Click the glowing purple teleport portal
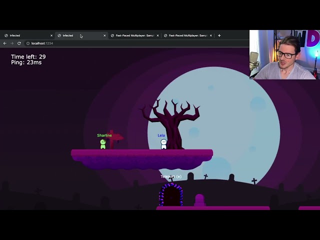 (x=171, y=194)
